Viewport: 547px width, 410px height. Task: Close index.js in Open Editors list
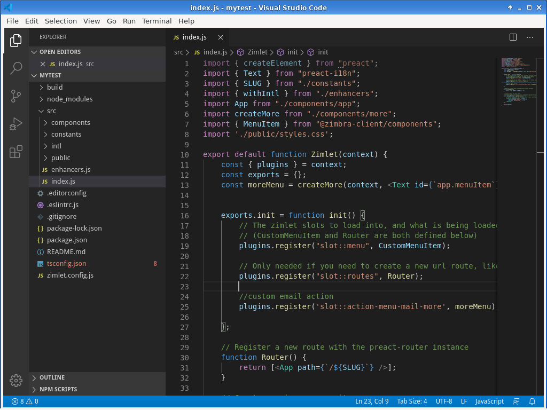coord(43,64)
